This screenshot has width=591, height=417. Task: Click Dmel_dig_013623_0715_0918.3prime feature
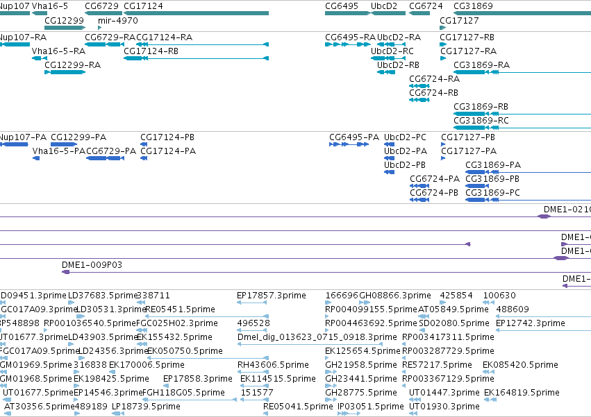click(x=310, y=344)
